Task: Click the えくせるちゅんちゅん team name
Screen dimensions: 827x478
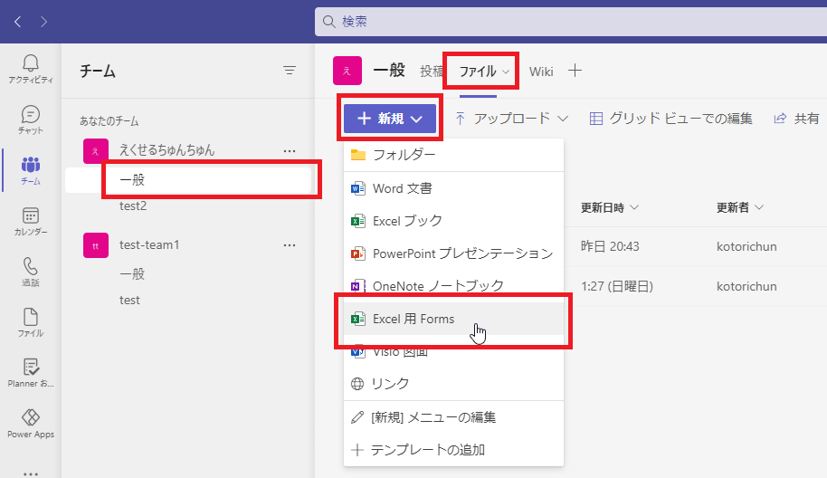Action: tap(167, 150)
